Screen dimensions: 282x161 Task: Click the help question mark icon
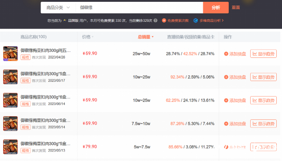pyautogui.click(x=156, y=21)
